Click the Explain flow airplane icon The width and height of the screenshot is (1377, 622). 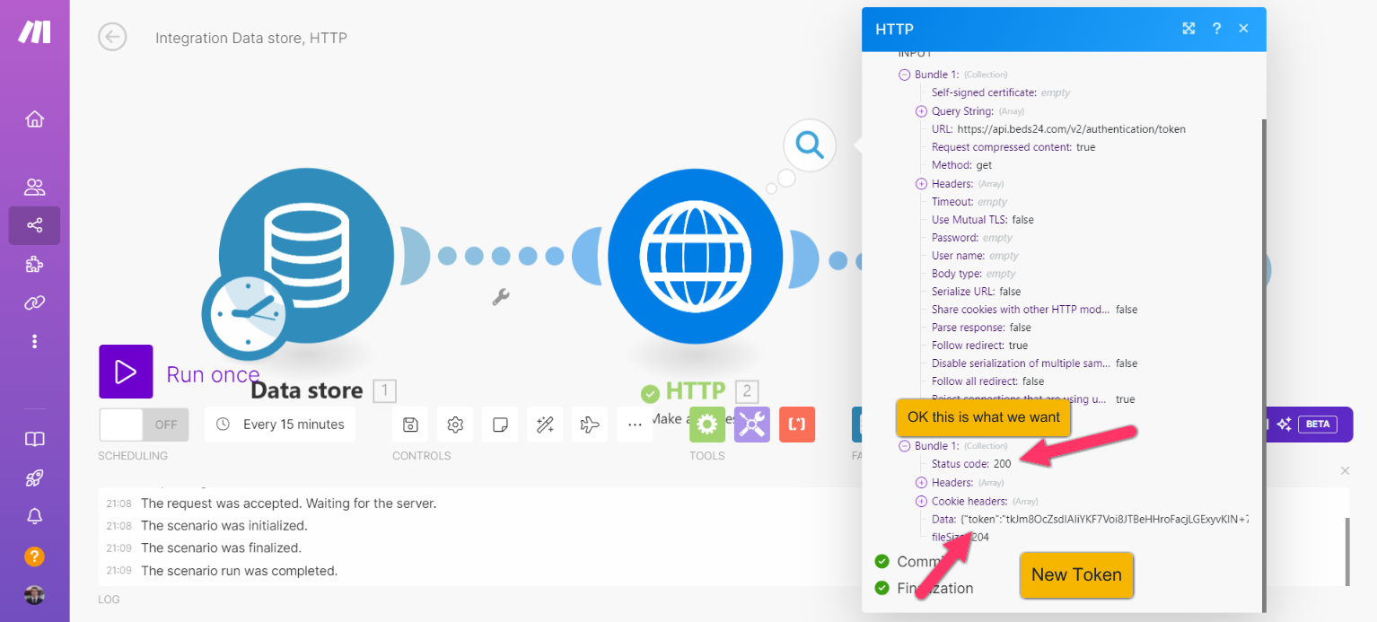(590, 425)
